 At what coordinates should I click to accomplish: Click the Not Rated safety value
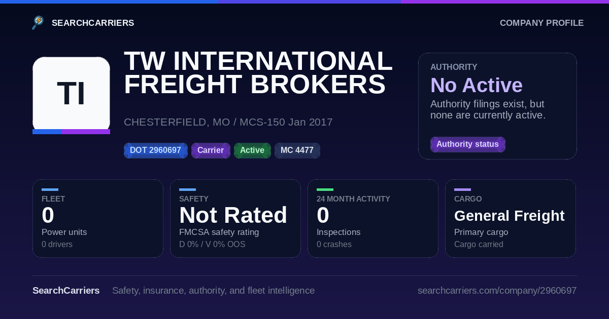pyautogui.click(x=233, y=215)
